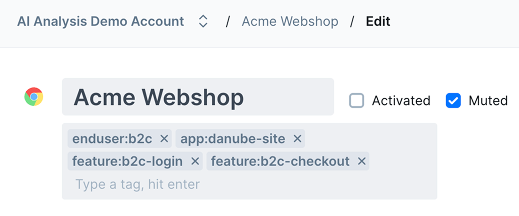Remove the enduser:b2c tag
Screen dimensions: 519x216
pos(164,139)
